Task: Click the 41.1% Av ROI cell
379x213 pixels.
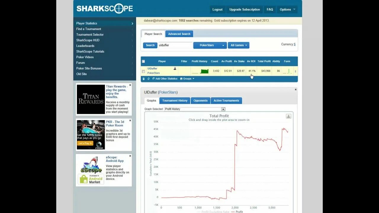Action: pos(252,71)
